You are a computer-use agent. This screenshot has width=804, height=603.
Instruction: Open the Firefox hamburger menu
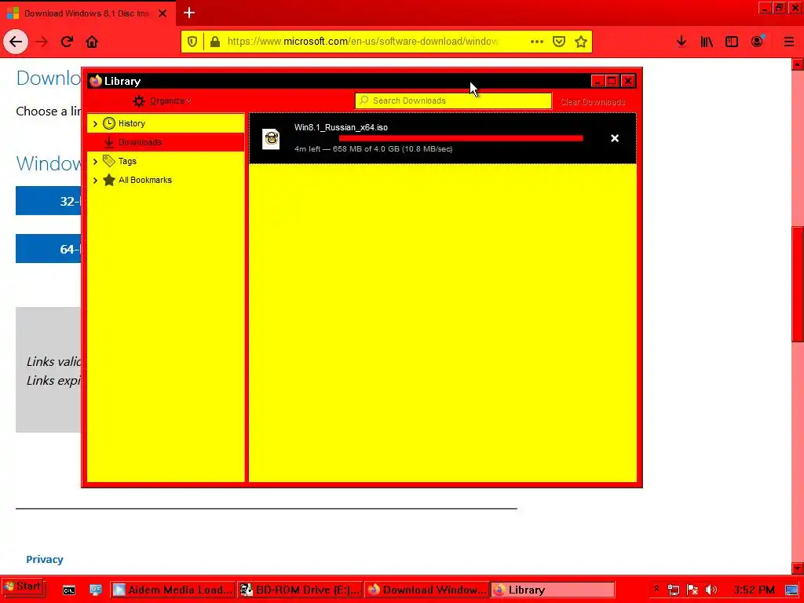click(x=789, y=42)
